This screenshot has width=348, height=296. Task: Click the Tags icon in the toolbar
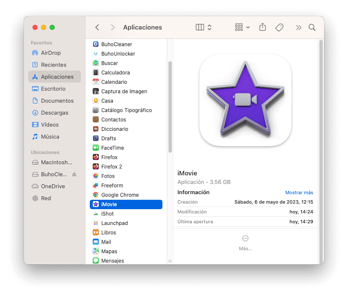279,27
